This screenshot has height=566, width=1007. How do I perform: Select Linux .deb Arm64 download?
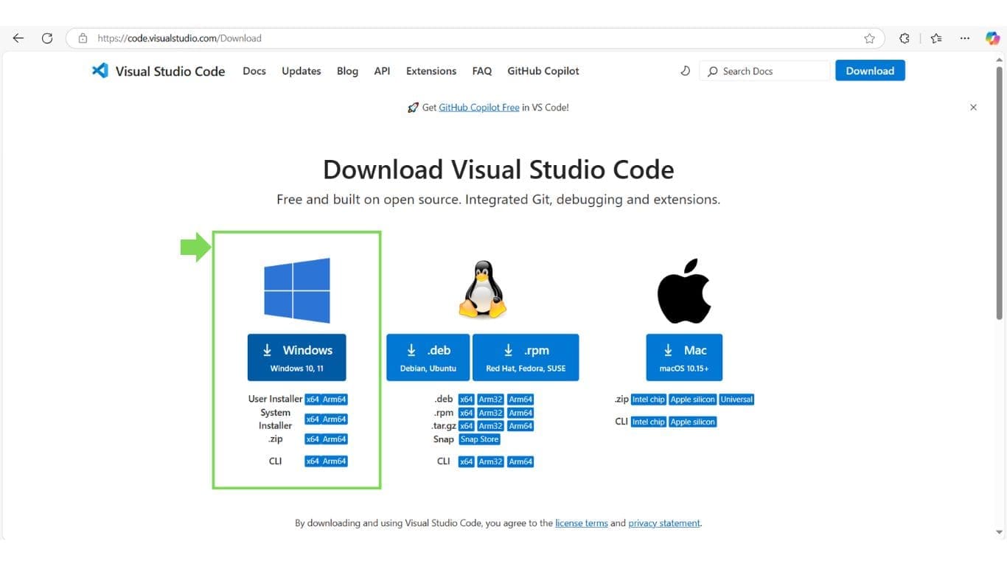(520, 399)
